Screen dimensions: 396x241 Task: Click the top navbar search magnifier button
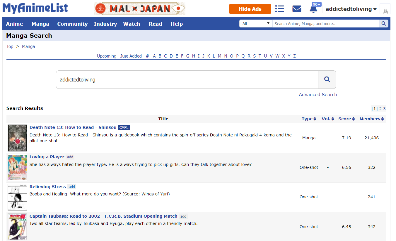pyautogui.click(x=383, y=24)
